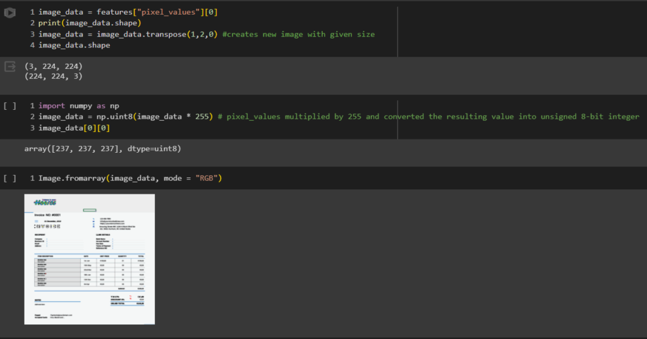Viewport: 647px width, 339px height.
Task: Run the Image.fromarray cell
Action: point(10,178)
